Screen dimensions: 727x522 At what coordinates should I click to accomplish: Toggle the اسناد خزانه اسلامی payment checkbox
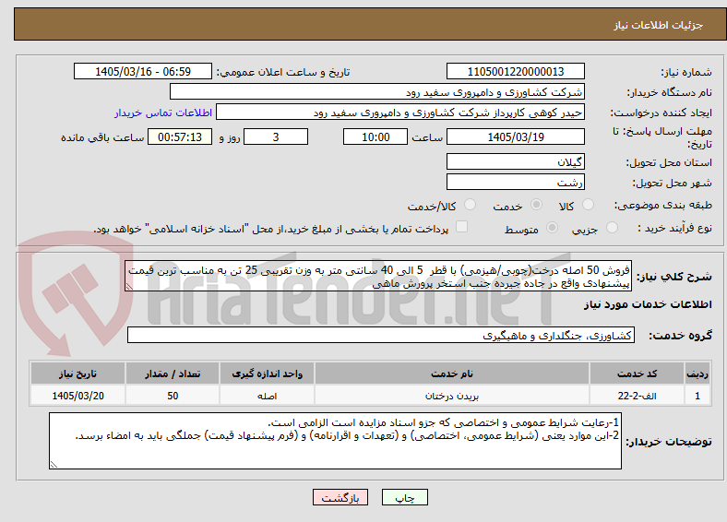[x=462, y=227]
